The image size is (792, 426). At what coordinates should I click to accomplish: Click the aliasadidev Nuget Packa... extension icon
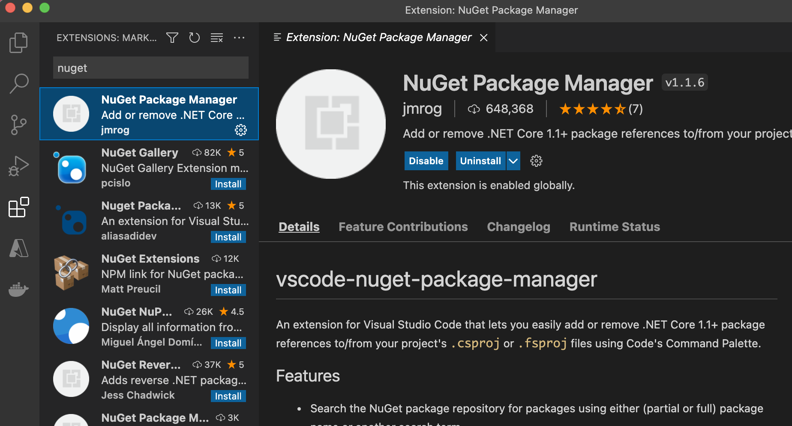(71, 221)
